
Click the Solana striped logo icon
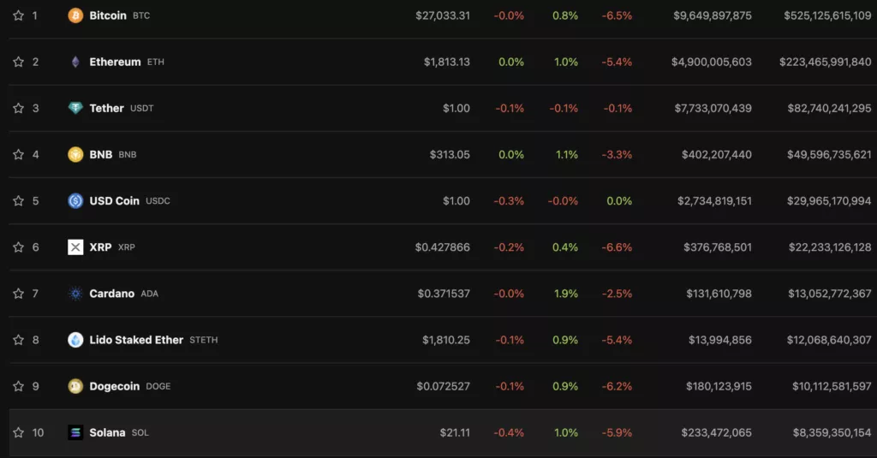click(75, 432)
